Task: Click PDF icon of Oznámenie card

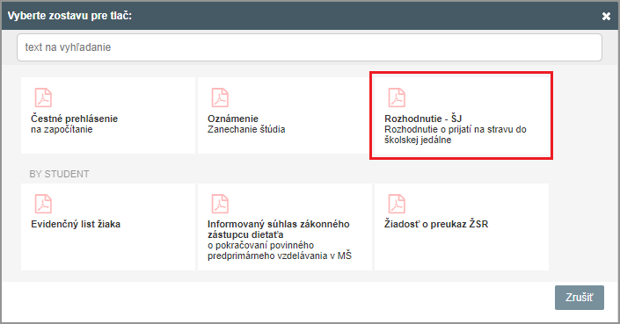Action: (x=220, y=97)
